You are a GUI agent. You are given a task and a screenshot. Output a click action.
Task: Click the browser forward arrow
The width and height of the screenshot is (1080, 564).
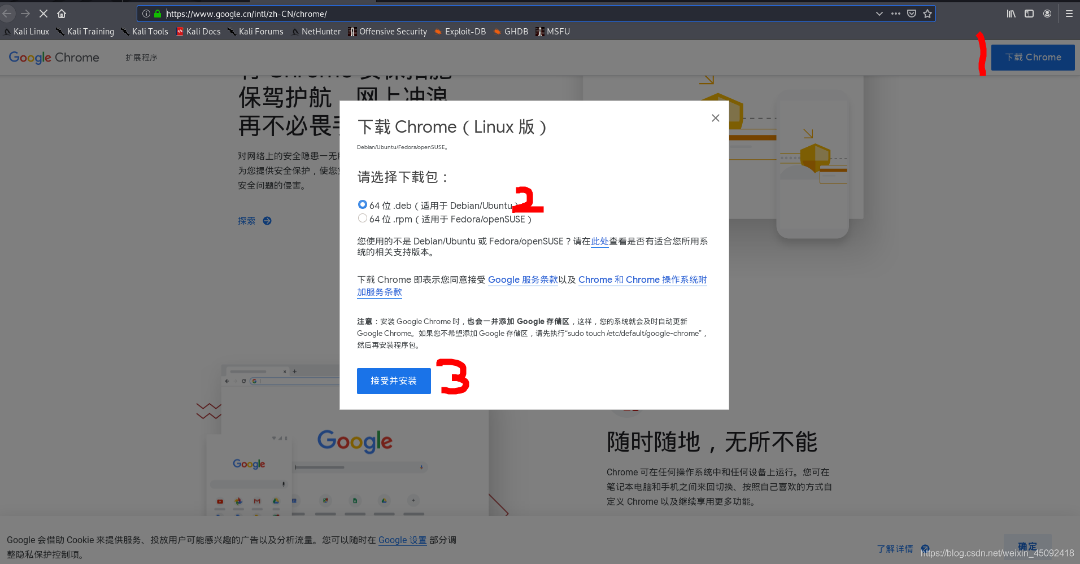click(25, 14)
